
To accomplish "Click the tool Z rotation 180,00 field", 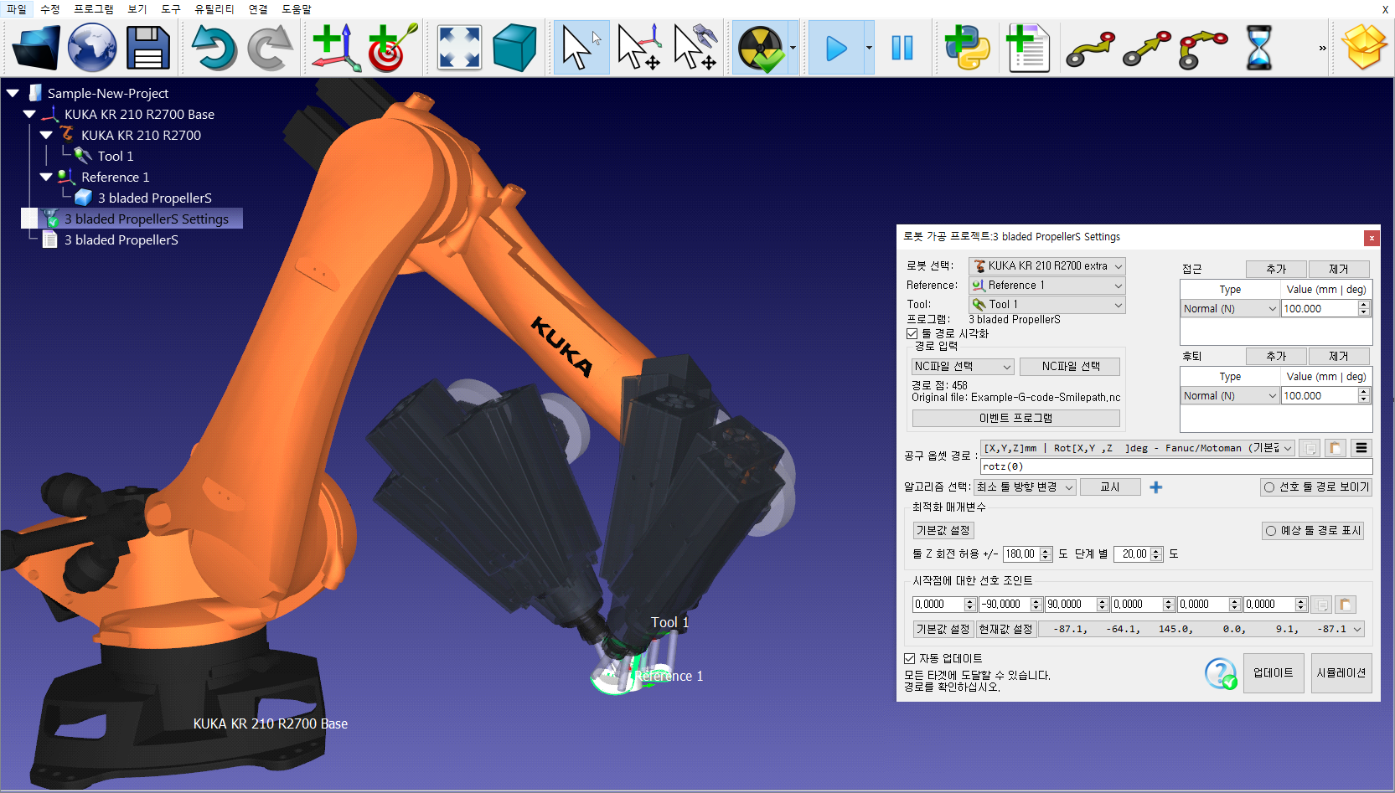I will coord(1027,554).
